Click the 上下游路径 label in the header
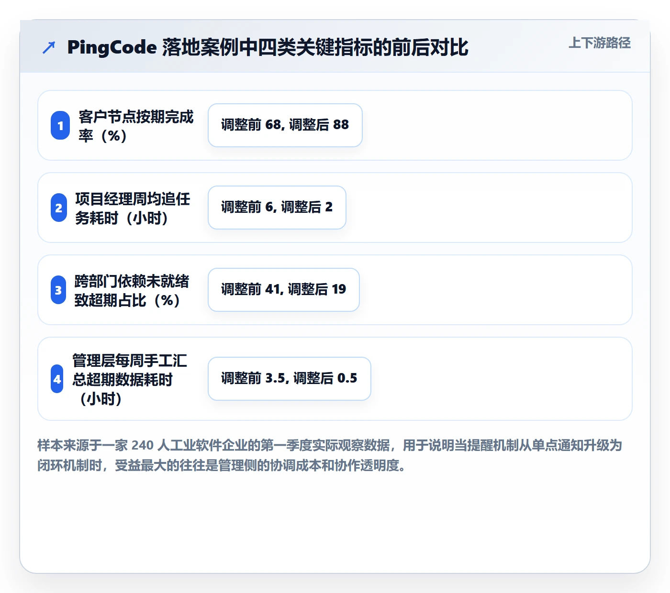670x593 pixels. [x=600, y=43]
